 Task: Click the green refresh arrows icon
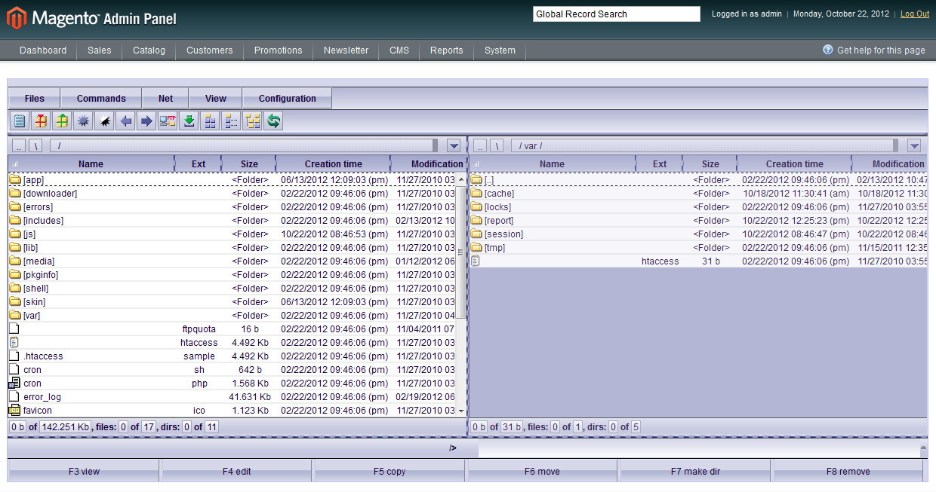tap(273, 121)
